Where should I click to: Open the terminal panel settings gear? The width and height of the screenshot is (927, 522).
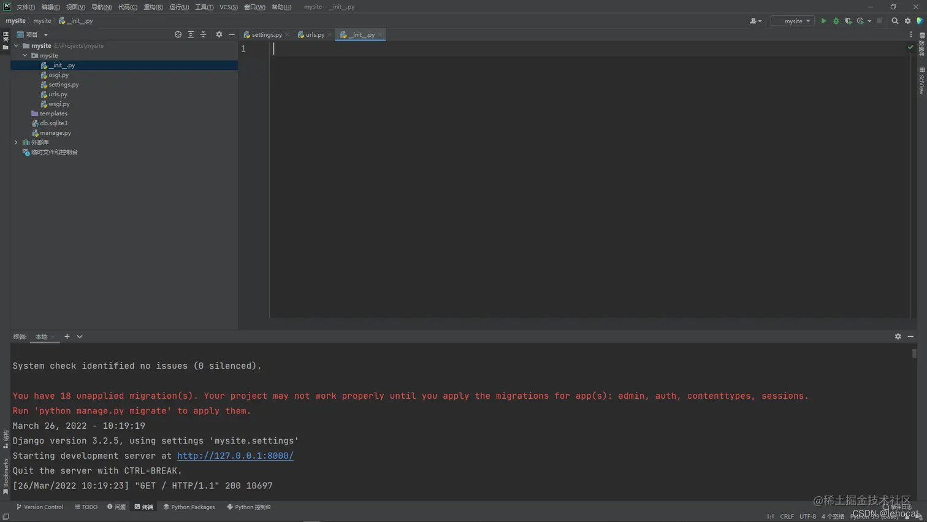[x=898, y=336]
